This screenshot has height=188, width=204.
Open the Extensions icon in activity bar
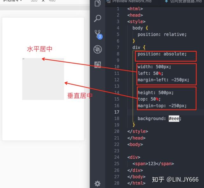pyautogui.click(x=98, y=64)
